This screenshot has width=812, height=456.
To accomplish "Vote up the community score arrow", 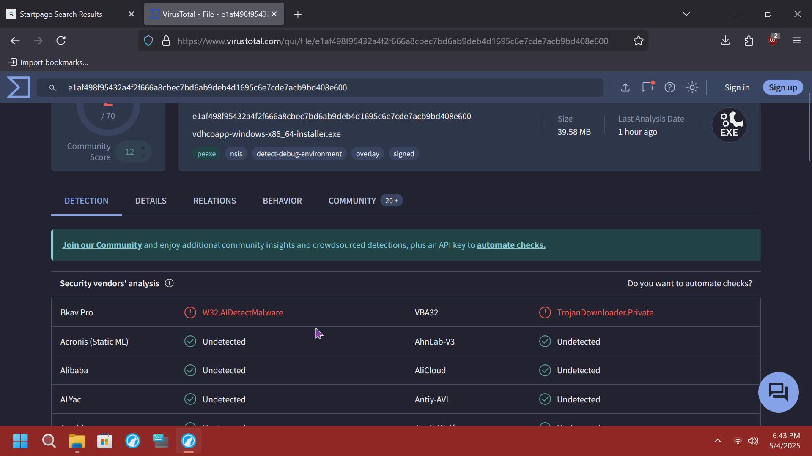I will tap(143, 147).
